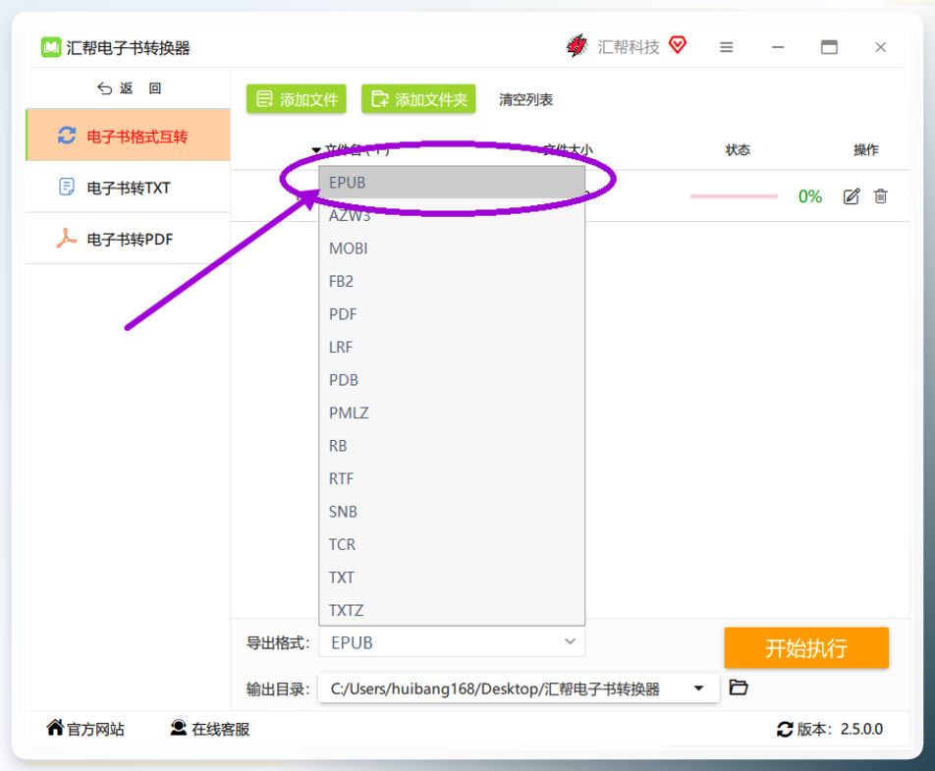Click the 操作 column header

click(865, 149)
